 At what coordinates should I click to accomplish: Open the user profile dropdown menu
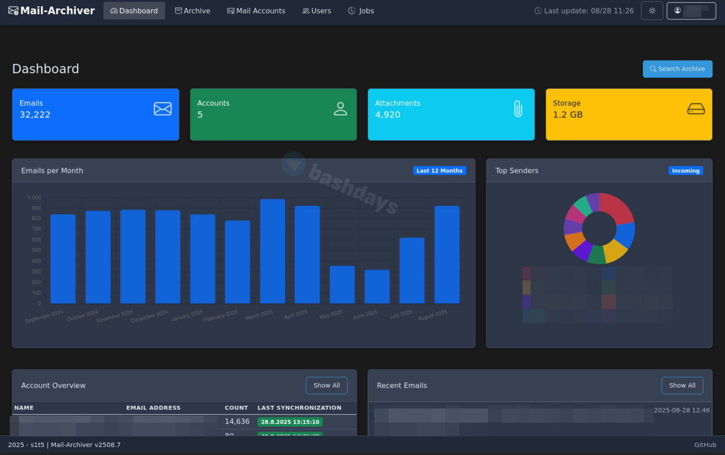coord(691,11)
